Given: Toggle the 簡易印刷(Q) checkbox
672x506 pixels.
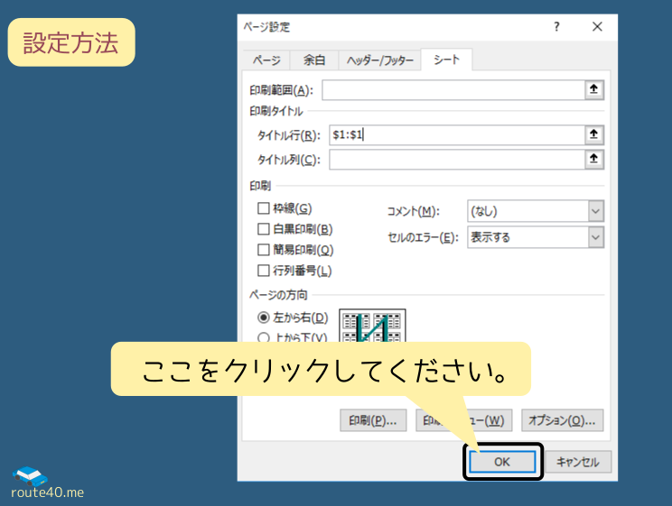Looking at the screenshot, I should pyautogui.click(x=263, y=250).
